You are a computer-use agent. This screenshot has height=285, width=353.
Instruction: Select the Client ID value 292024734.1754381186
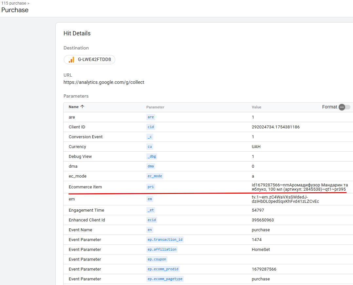[276, 127]
